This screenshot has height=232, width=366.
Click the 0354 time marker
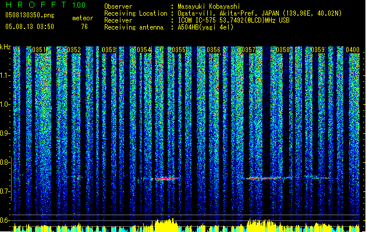(144, 50)
